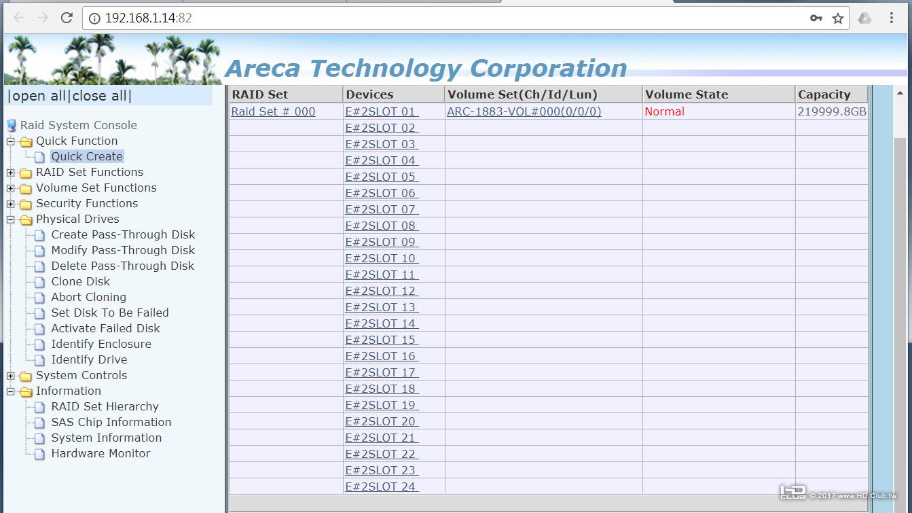Click the Volume State column header
This screenshot has width=912, height=513.
click(718, 94)
